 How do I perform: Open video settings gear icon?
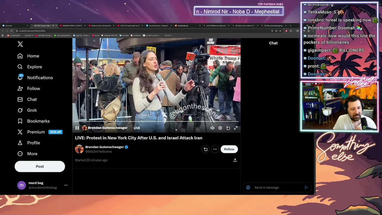[220, 128]
